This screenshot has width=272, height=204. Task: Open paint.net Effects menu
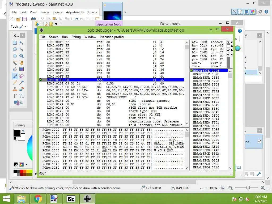(92, 12)
